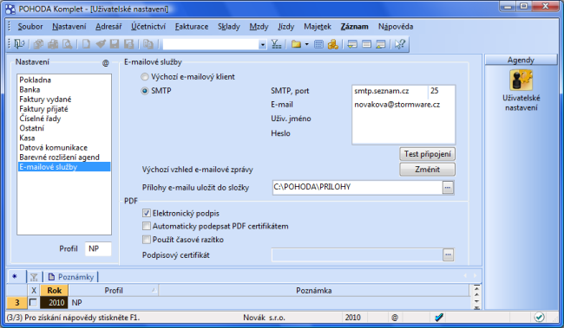Screen dimensions: 564x328
Task: Click the table vertical scrollbar
Action: [x=476, y=297]
